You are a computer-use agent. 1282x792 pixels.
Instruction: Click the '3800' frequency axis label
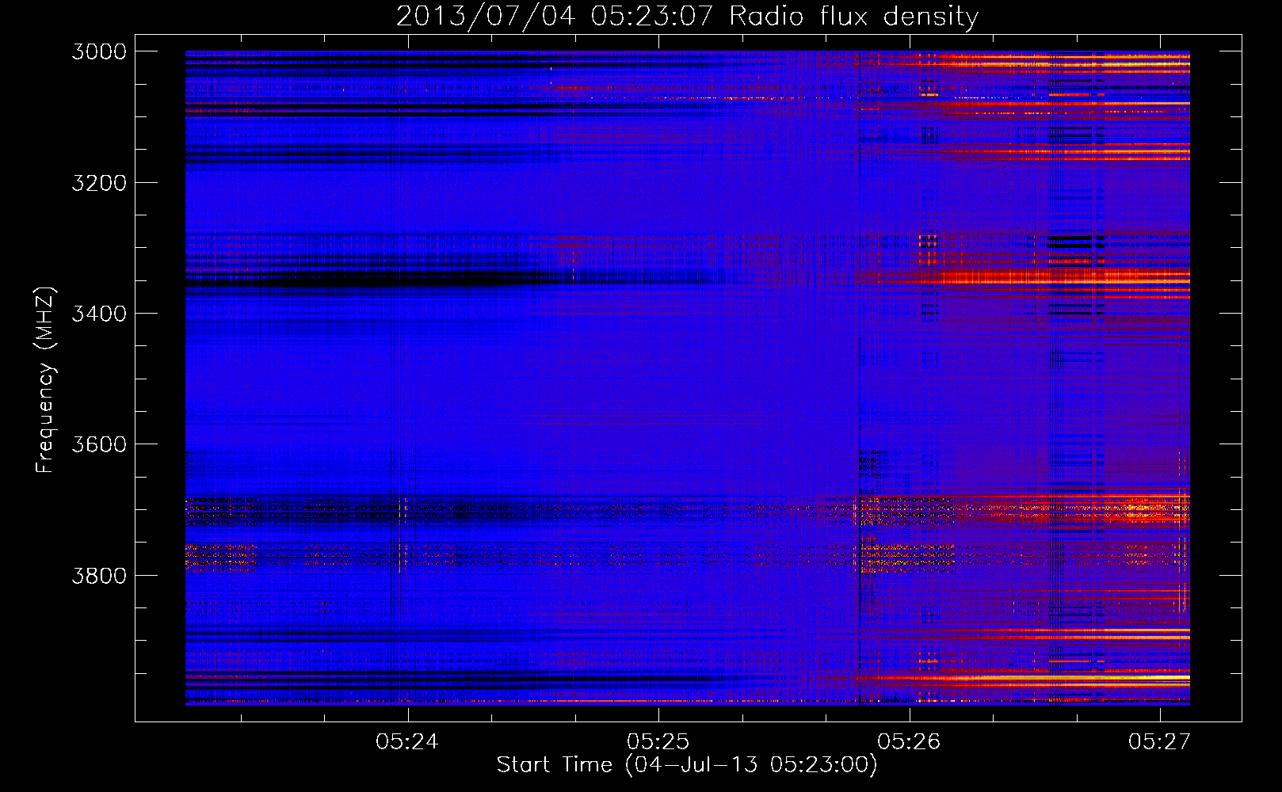coord(99,575)
